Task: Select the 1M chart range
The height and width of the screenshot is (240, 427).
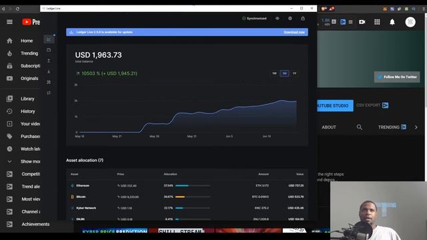Action: 285,73
